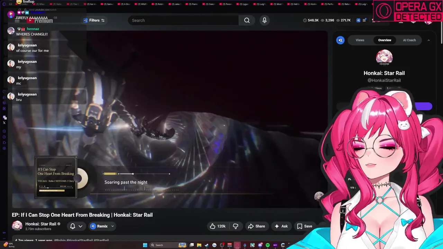Click the vidIQ panel round logo
Viewport: 443px width, 249px height.
point(340,40)
